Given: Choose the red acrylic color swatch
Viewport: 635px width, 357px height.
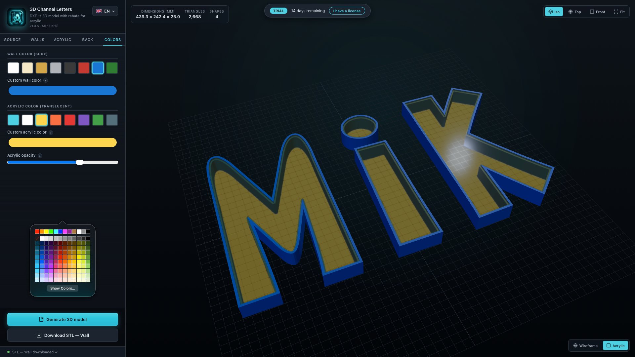Looking at the screenshot, I should (x=70, y=120).
